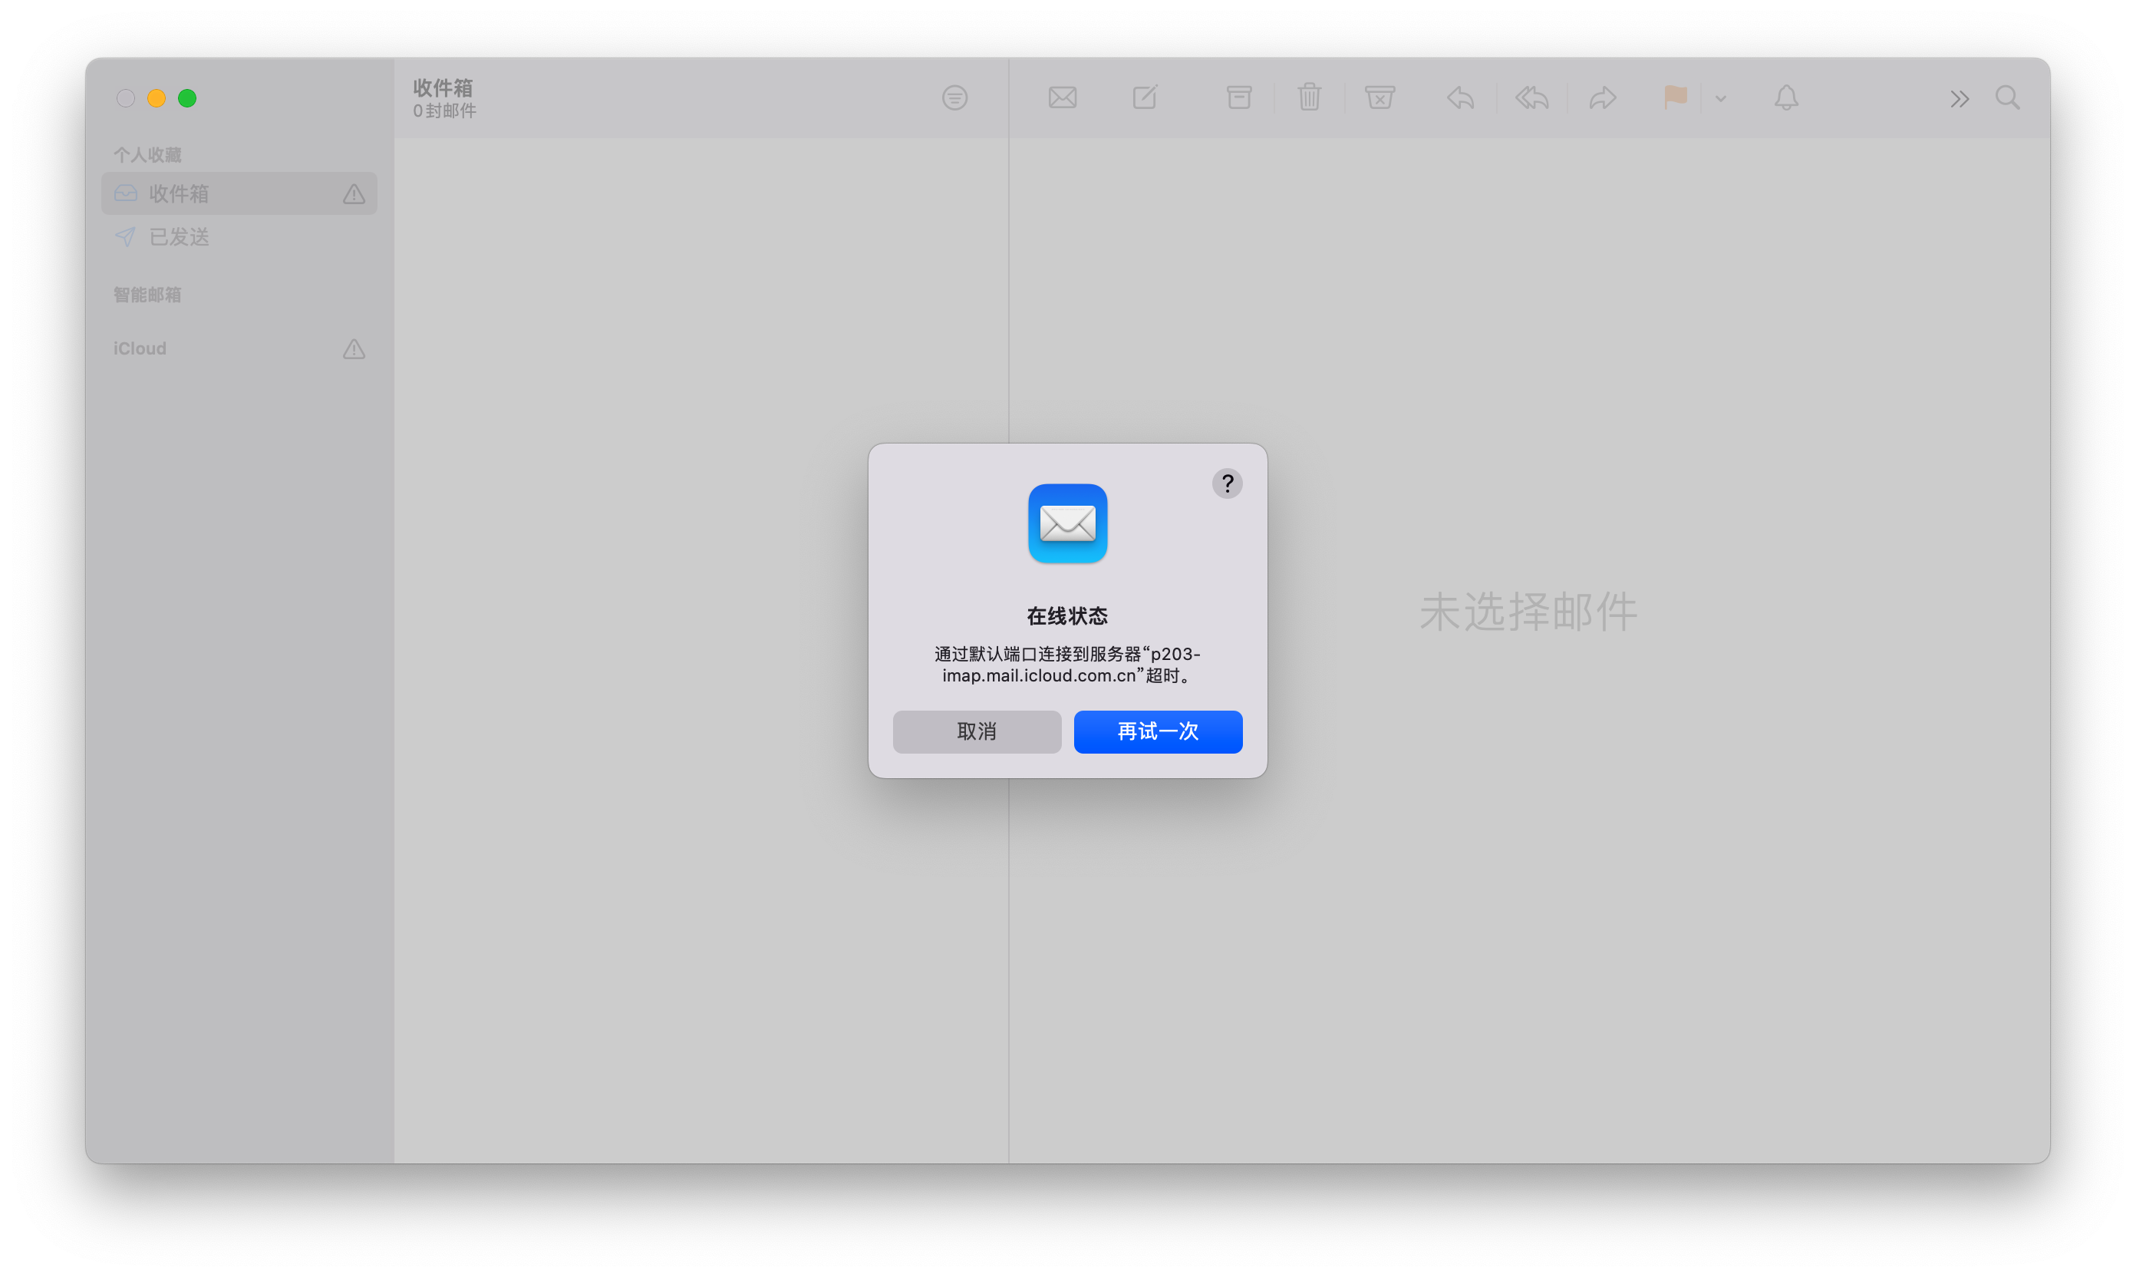Click the compose new message icon
This screenshot has height=1277, width=2136.
click(1145, 98)
